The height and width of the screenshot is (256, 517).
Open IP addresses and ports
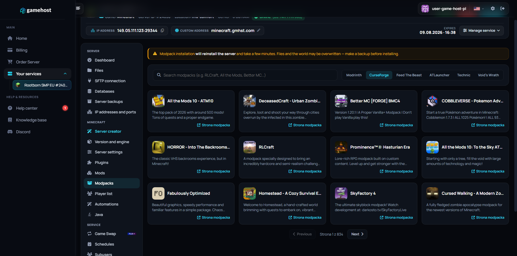pyautogui.click(x=112, y=112)
